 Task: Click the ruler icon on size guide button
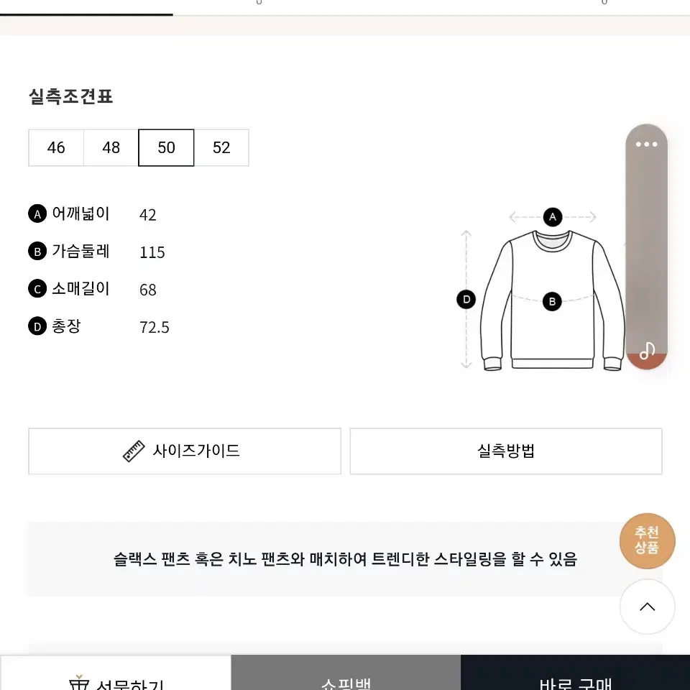pos(134,451)
